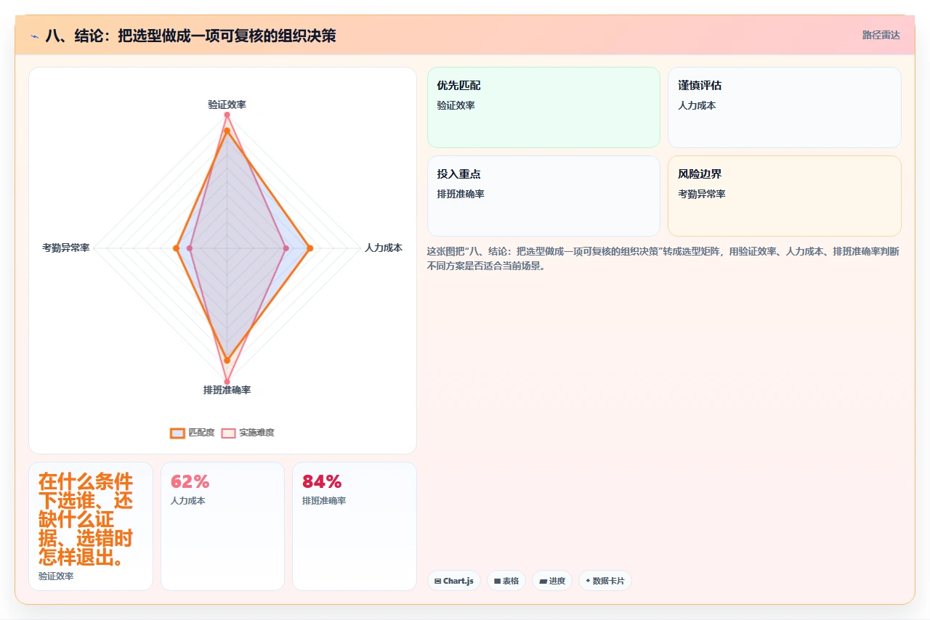Viewport: 930px width, 620px height.
Task: Click the orange 匹配度 legend swatch
Action: click(x=177, y=433)
